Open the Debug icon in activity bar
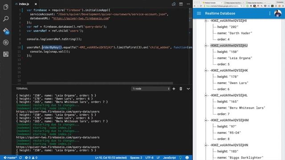This screenshot has width=285, height=160. point(6,43)
